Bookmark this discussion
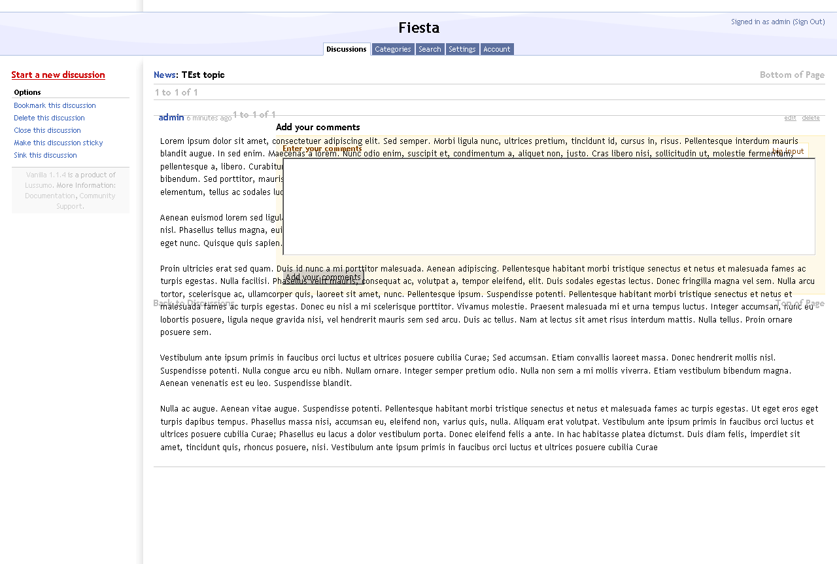The height and width of the screenshot is (564, 837). pyautogui.click(x=55, y=105)
